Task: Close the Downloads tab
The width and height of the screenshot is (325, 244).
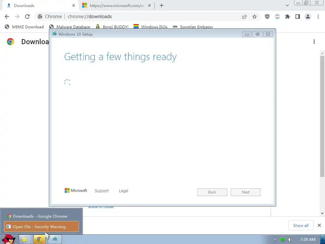Action: (74, 6)
